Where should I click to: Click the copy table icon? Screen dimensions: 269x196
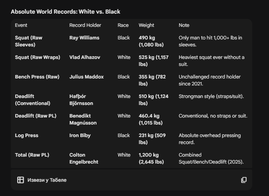coord(244,180)
